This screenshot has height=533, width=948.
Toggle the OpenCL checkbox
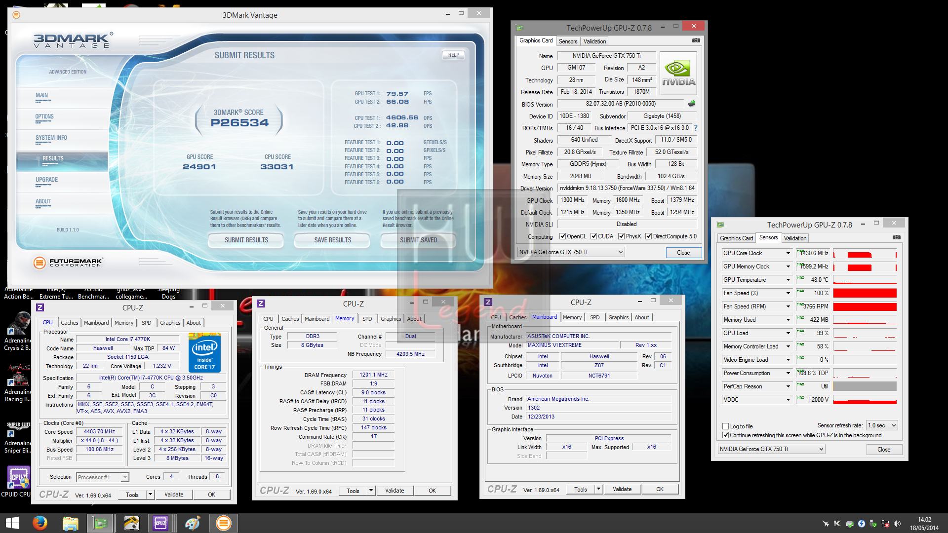coord(562,236)
